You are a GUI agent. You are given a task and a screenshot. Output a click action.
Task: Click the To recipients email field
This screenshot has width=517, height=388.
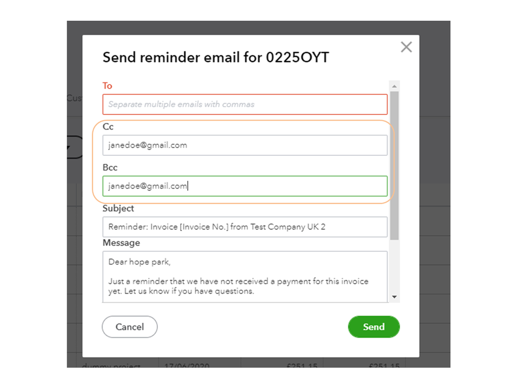[x=245, y=104]
